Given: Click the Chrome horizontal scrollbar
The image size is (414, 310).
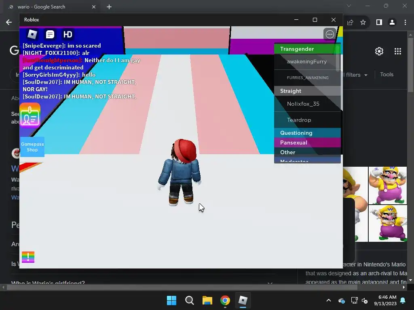Looking at the screenshot, I should [182, 287].
